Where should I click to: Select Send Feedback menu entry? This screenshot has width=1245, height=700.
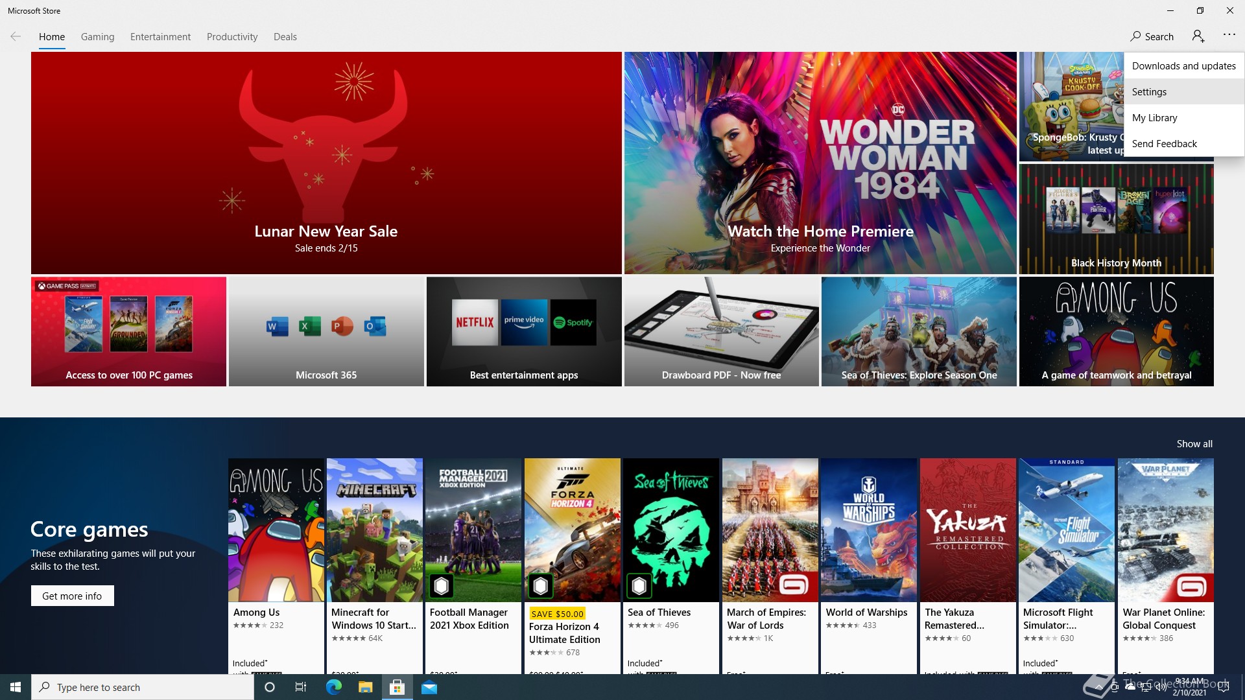(x=1184, y=143)
